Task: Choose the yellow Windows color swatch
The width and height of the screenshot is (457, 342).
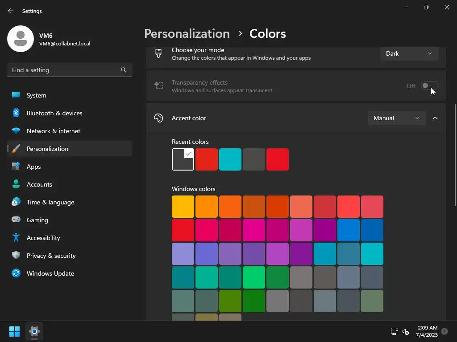Action: (183, 207)
